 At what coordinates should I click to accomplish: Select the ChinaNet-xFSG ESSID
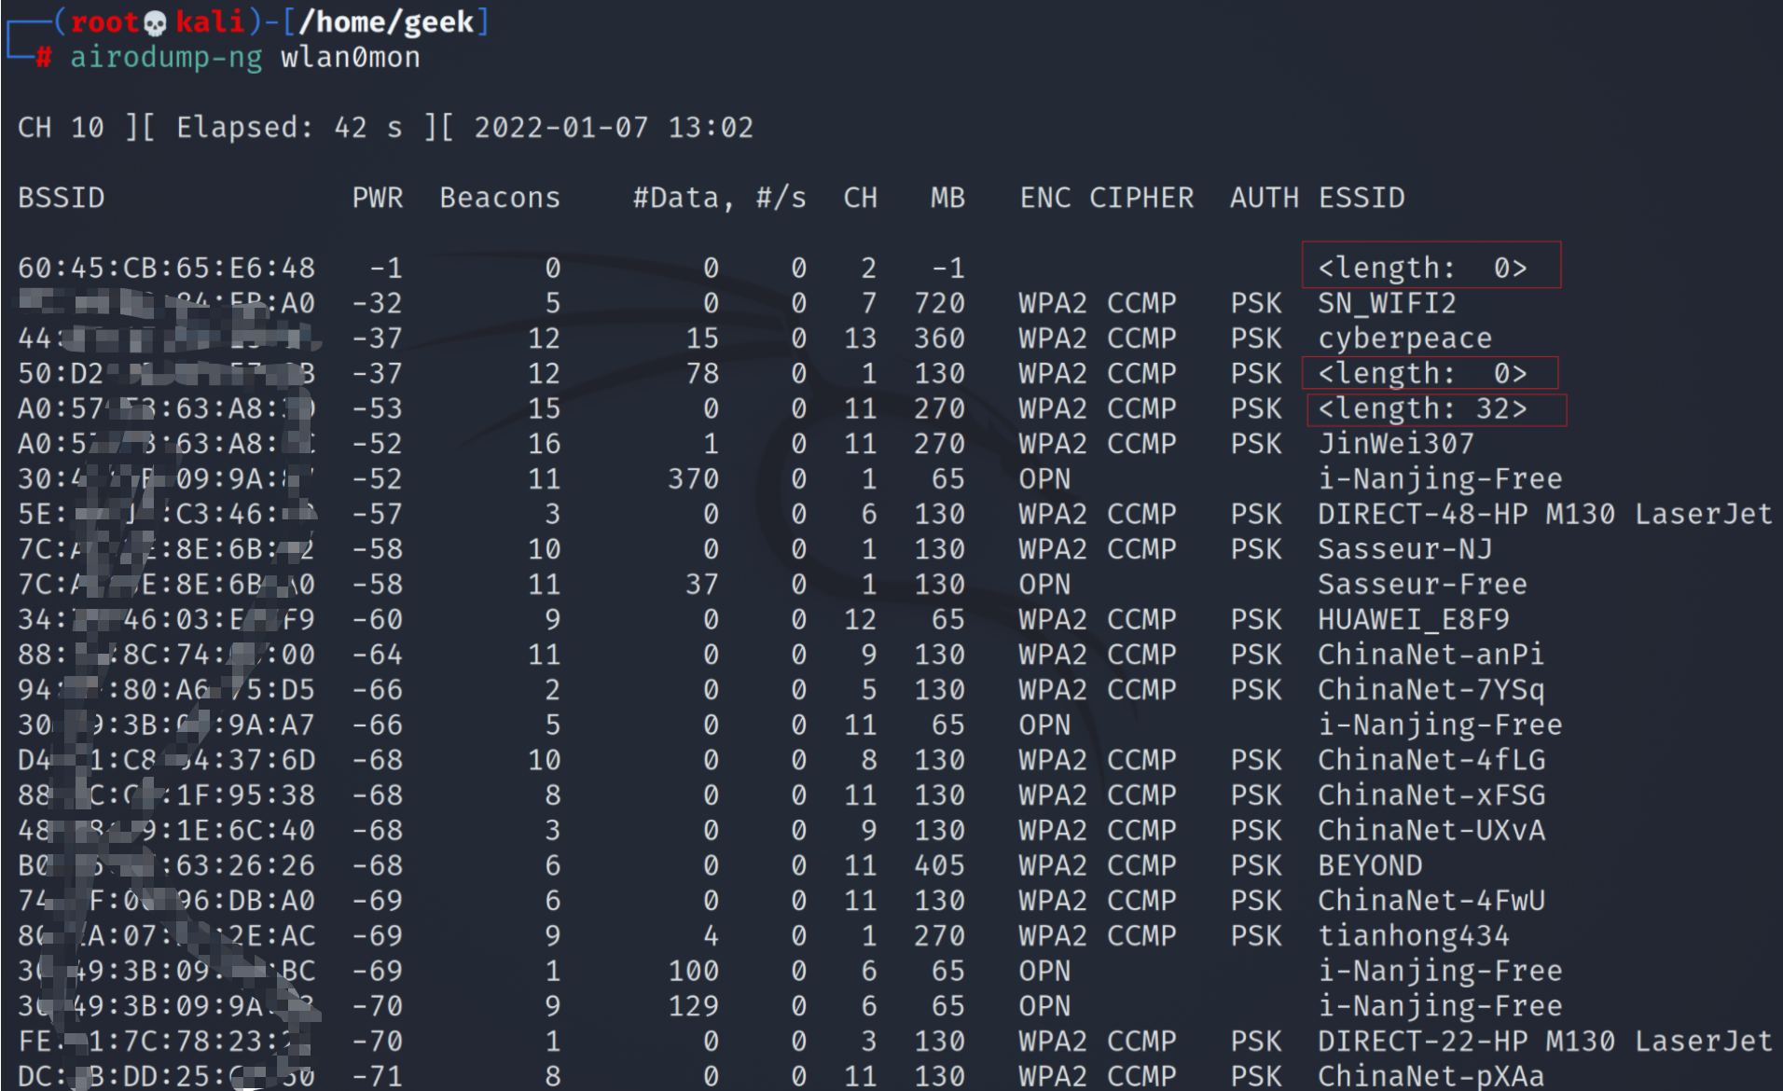tap(1431, 795)
